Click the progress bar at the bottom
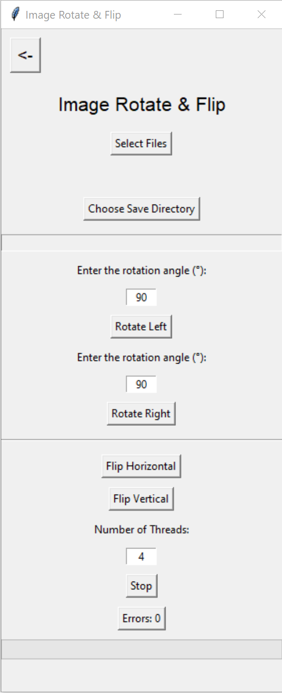The height and width of the screenshot is (693, 282). [141, 649]
